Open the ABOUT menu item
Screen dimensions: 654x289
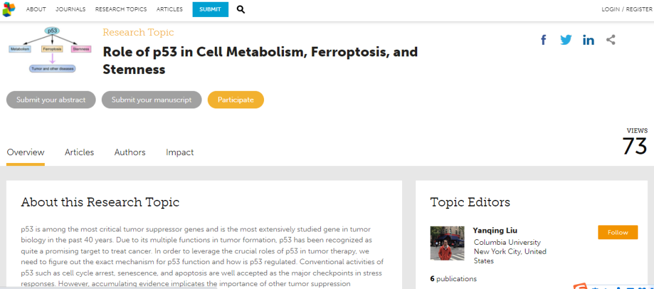(x=36, y=9)
